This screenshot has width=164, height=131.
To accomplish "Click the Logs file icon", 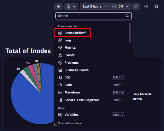I will 60,40.
